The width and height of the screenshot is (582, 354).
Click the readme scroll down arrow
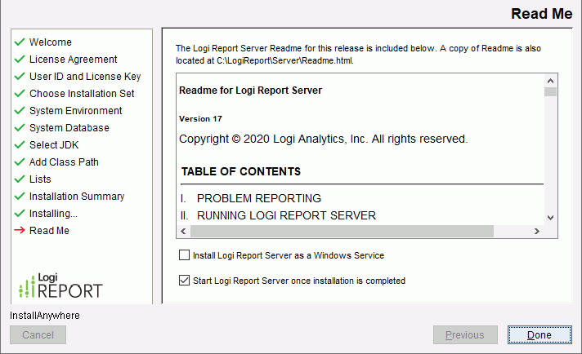[550, 217]
